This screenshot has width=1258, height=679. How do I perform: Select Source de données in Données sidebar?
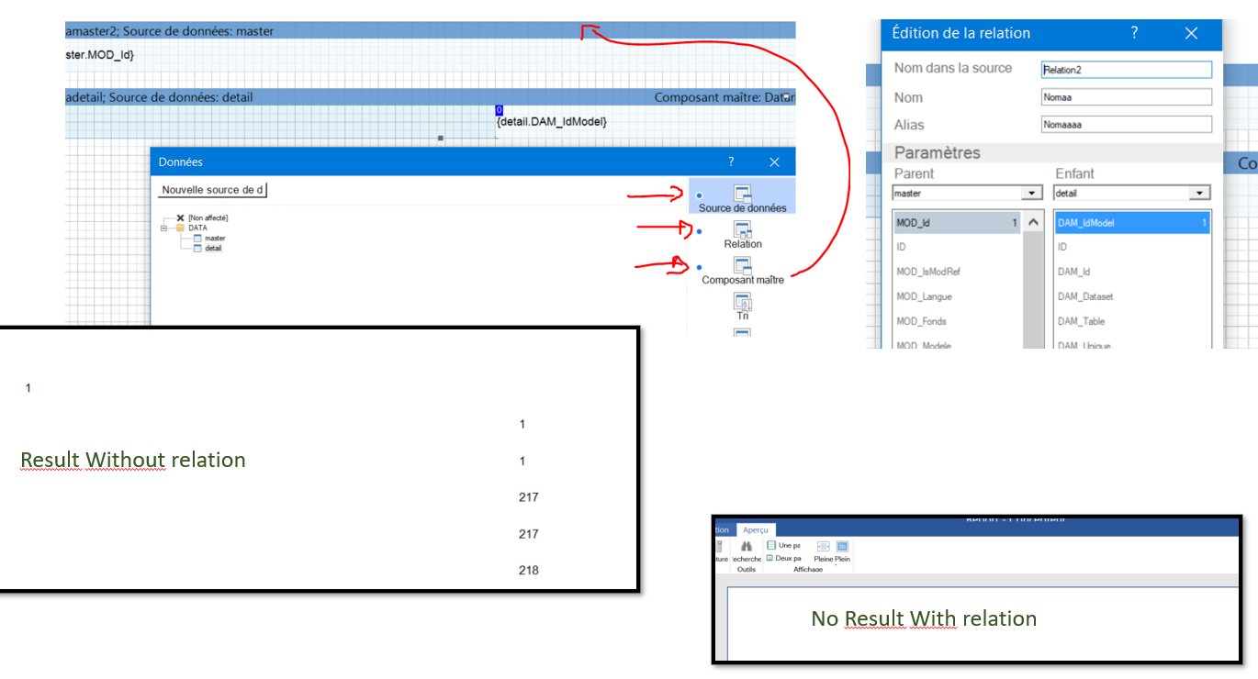pyautogui.click(x=742, y=196)
